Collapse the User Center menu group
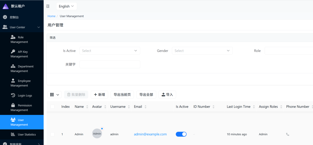The height and width of the screenshot is (145, 313). (22, 27)
